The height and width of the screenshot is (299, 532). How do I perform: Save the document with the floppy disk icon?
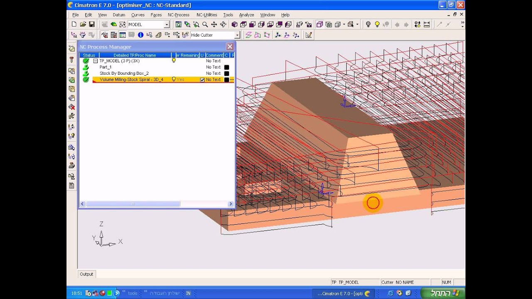click(92, 25)
